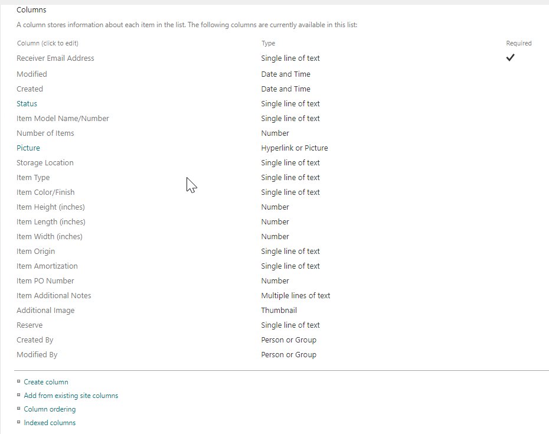Edit the Item Additional Notes column
549x434 pixels.
click(x=54, y=295)
